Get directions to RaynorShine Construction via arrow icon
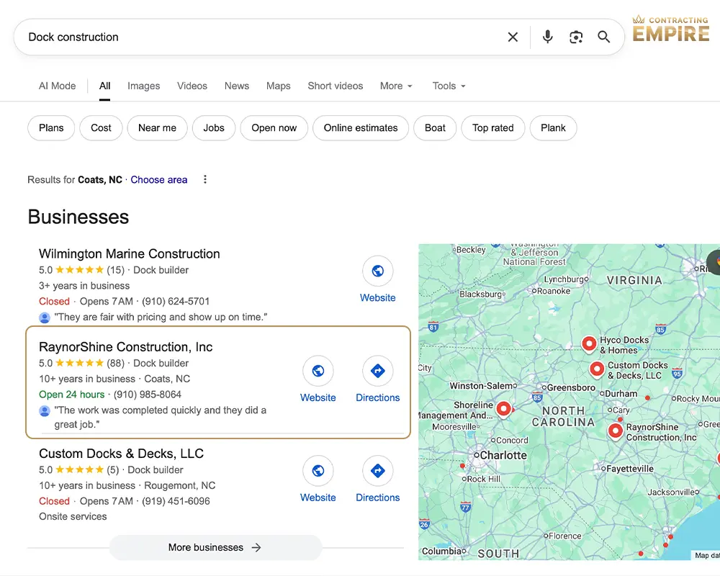Viewport: 720px width, 576px height. pyautogui.click(x=377, y=371)
